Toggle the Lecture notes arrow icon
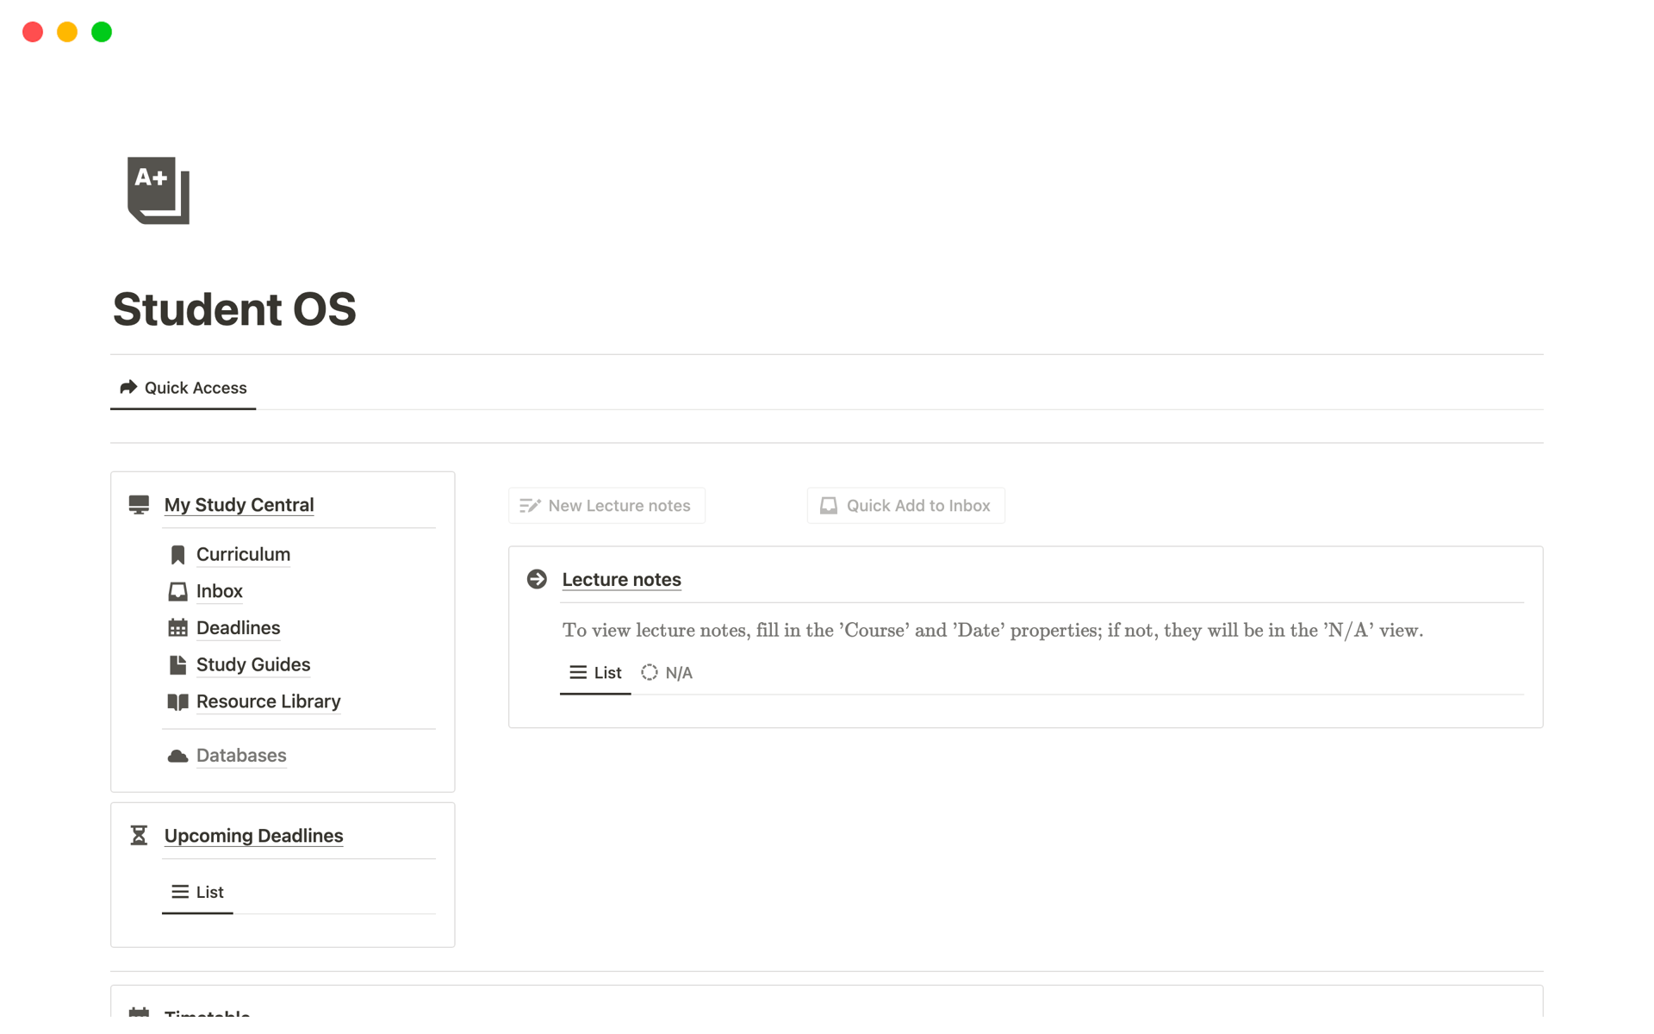This screenshot has width=1654, height=1034. coord(538,578)
